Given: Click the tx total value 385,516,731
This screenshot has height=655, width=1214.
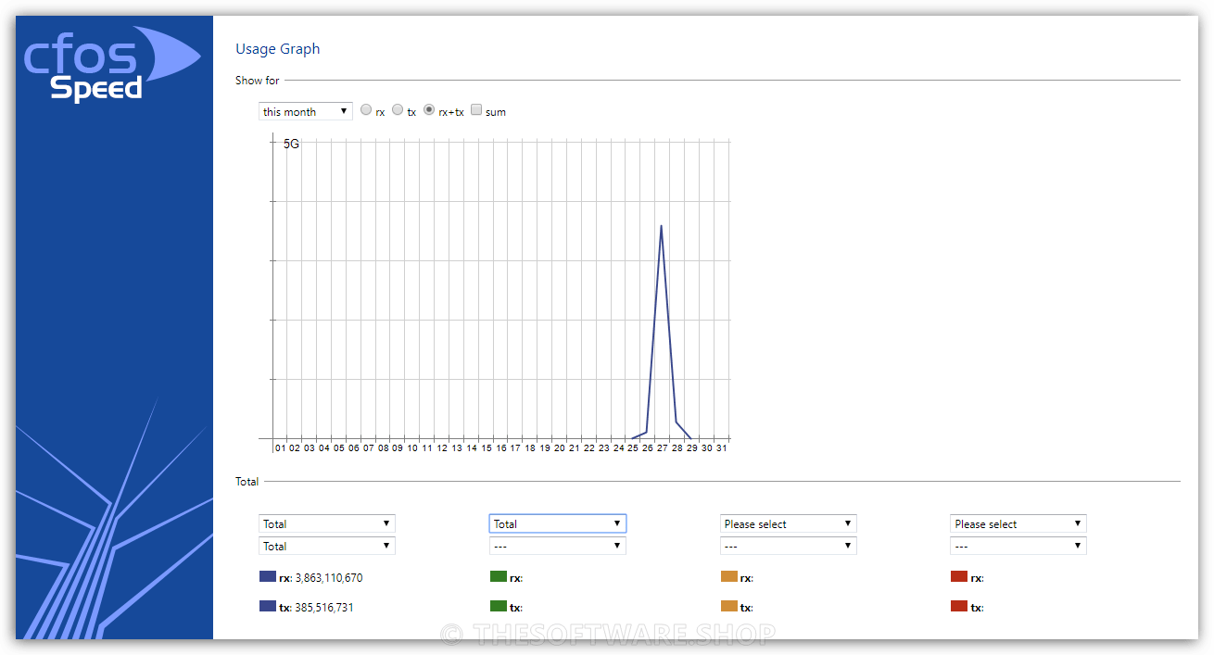Looking at the screenshot, I should (x=324, y=607).
